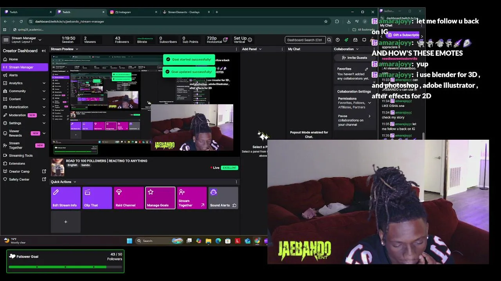Click the Follower Goal progress bar
Screen dimensions: 501x281
[x=65, y=267]
